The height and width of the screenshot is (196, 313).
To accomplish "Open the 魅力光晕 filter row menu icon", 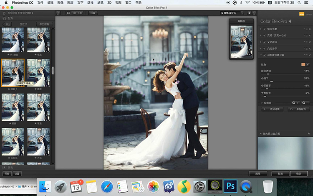I will 306,29.
